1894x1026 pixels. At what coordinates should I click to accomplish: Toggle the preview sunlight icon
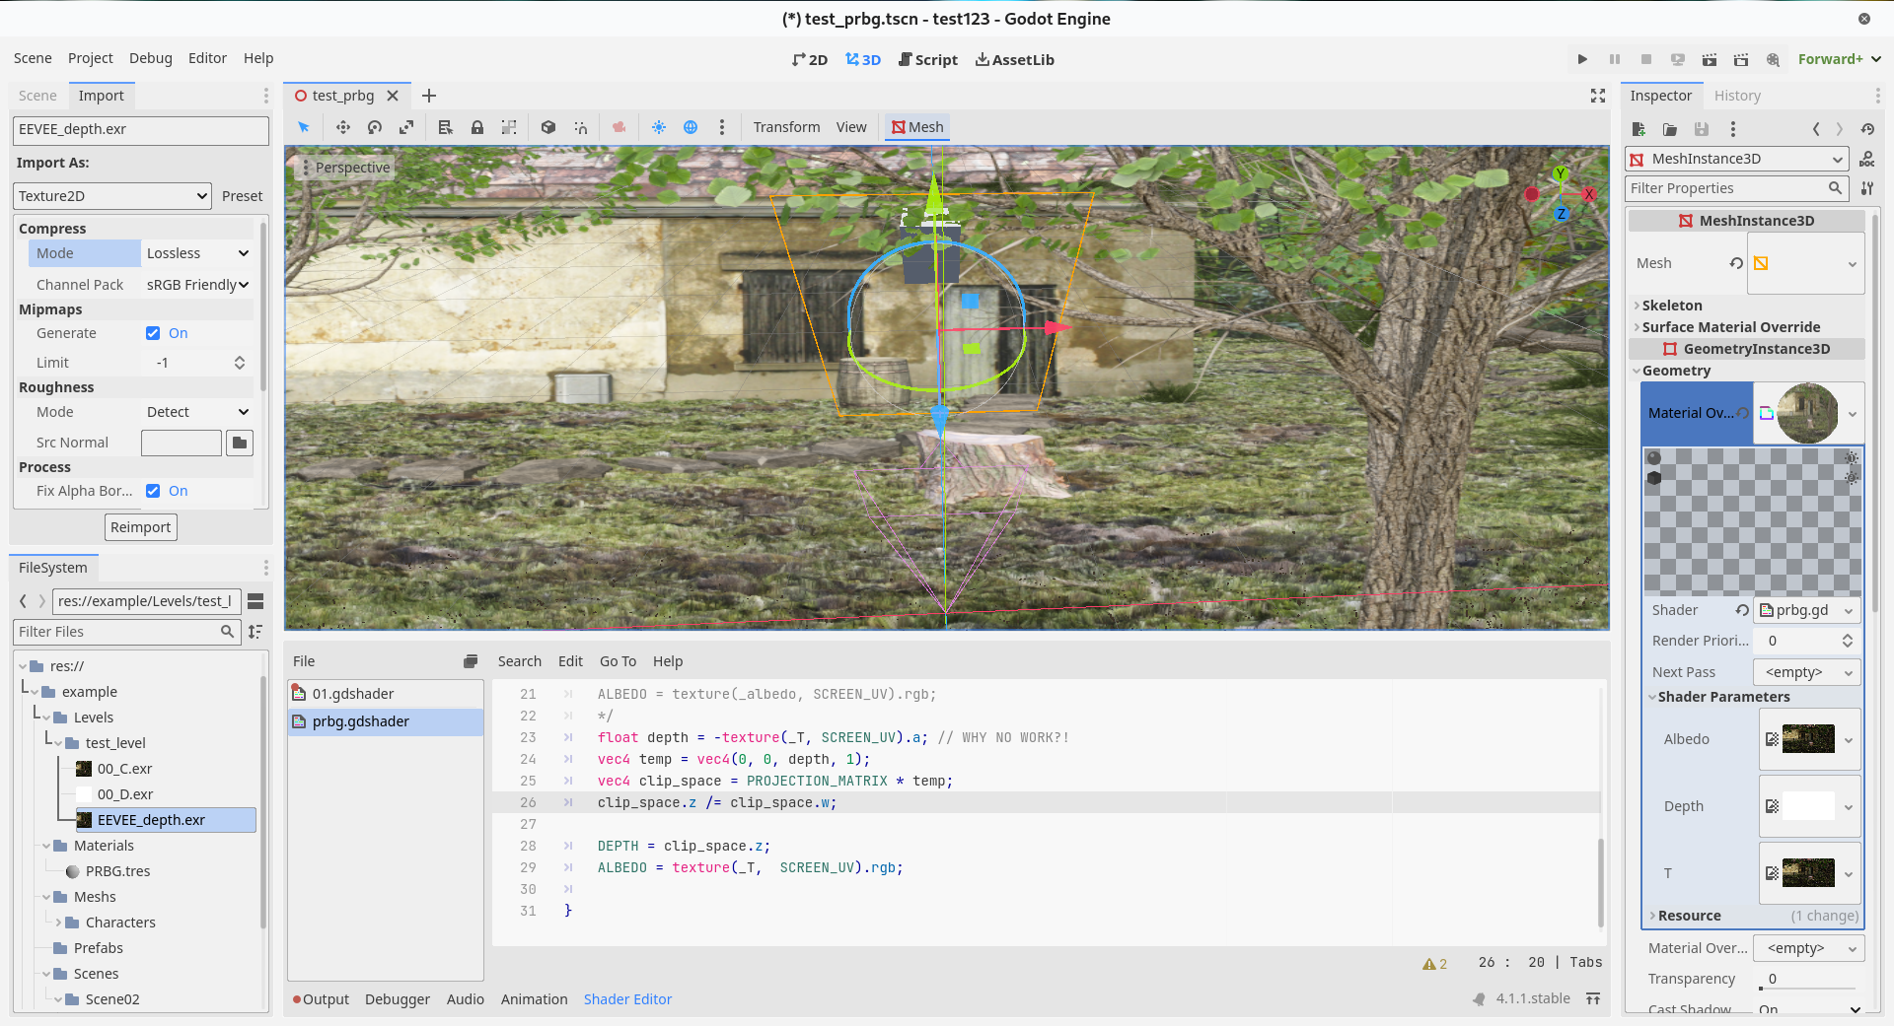point(659,127)
